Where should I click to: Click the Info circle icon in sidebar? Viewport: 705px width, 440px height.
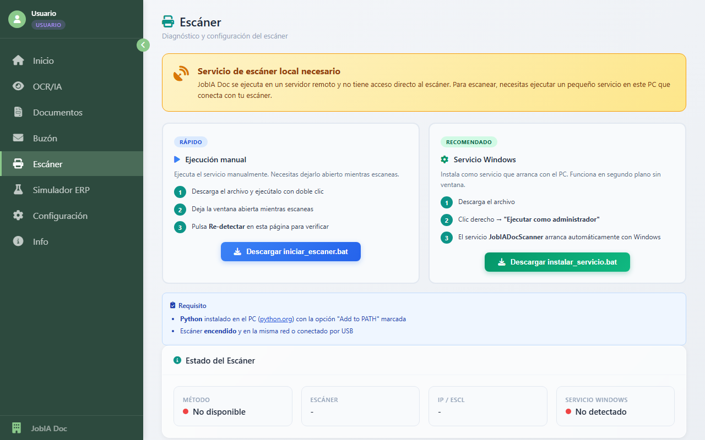[18, 241]
